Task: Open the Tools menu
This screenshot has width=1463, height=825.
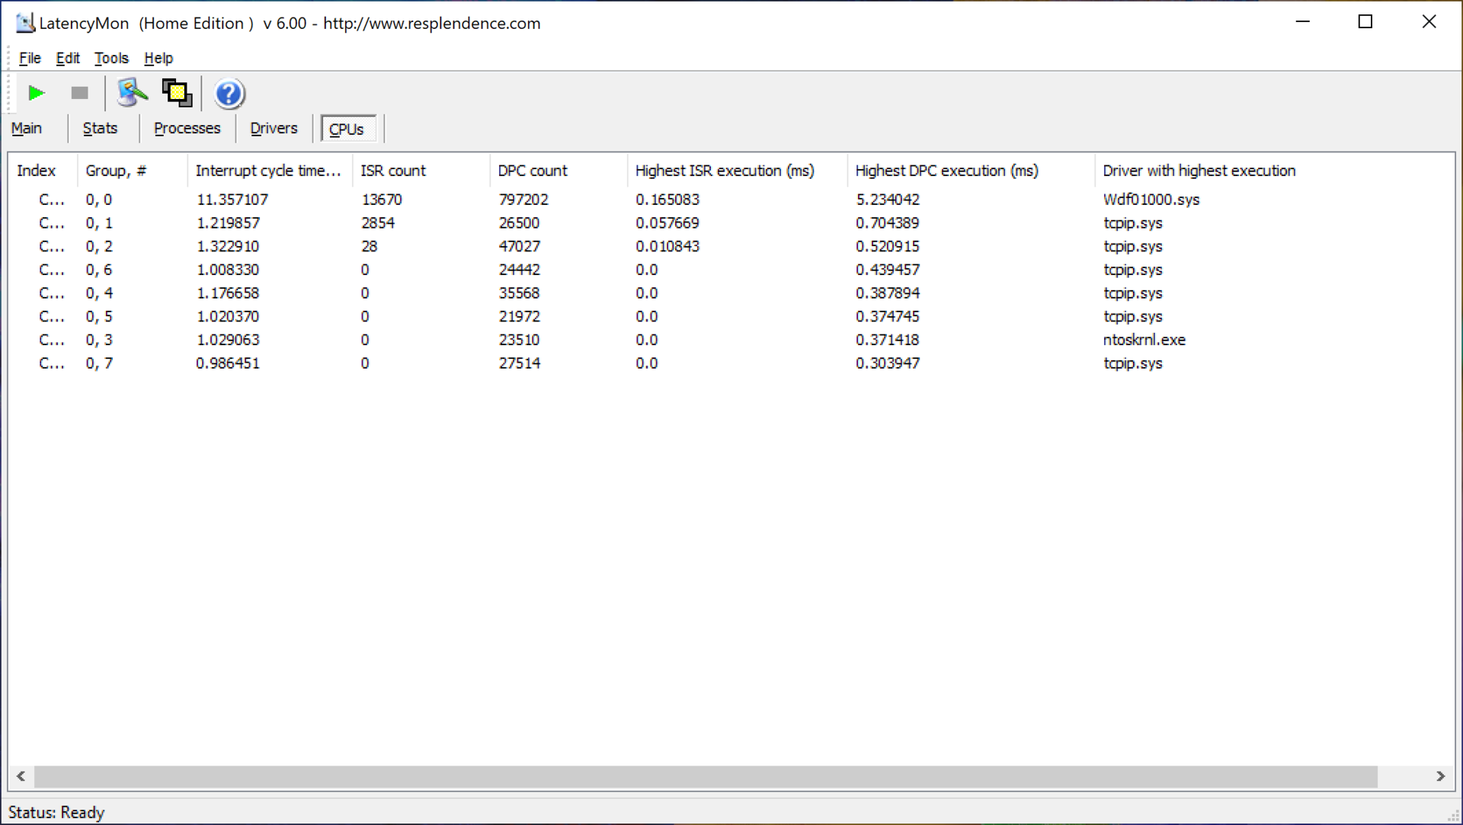Action: point(111,58)
